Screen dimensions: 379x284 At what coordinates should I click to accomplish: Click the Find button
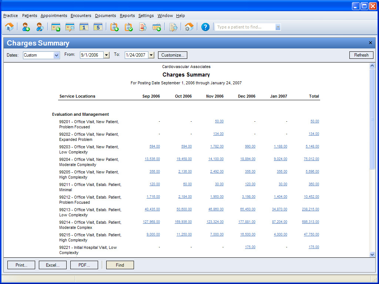click(x=120, y=265)
